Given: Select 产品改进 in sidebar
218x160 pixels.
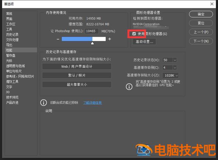Looking at the screenshot, I should [12, 103].
